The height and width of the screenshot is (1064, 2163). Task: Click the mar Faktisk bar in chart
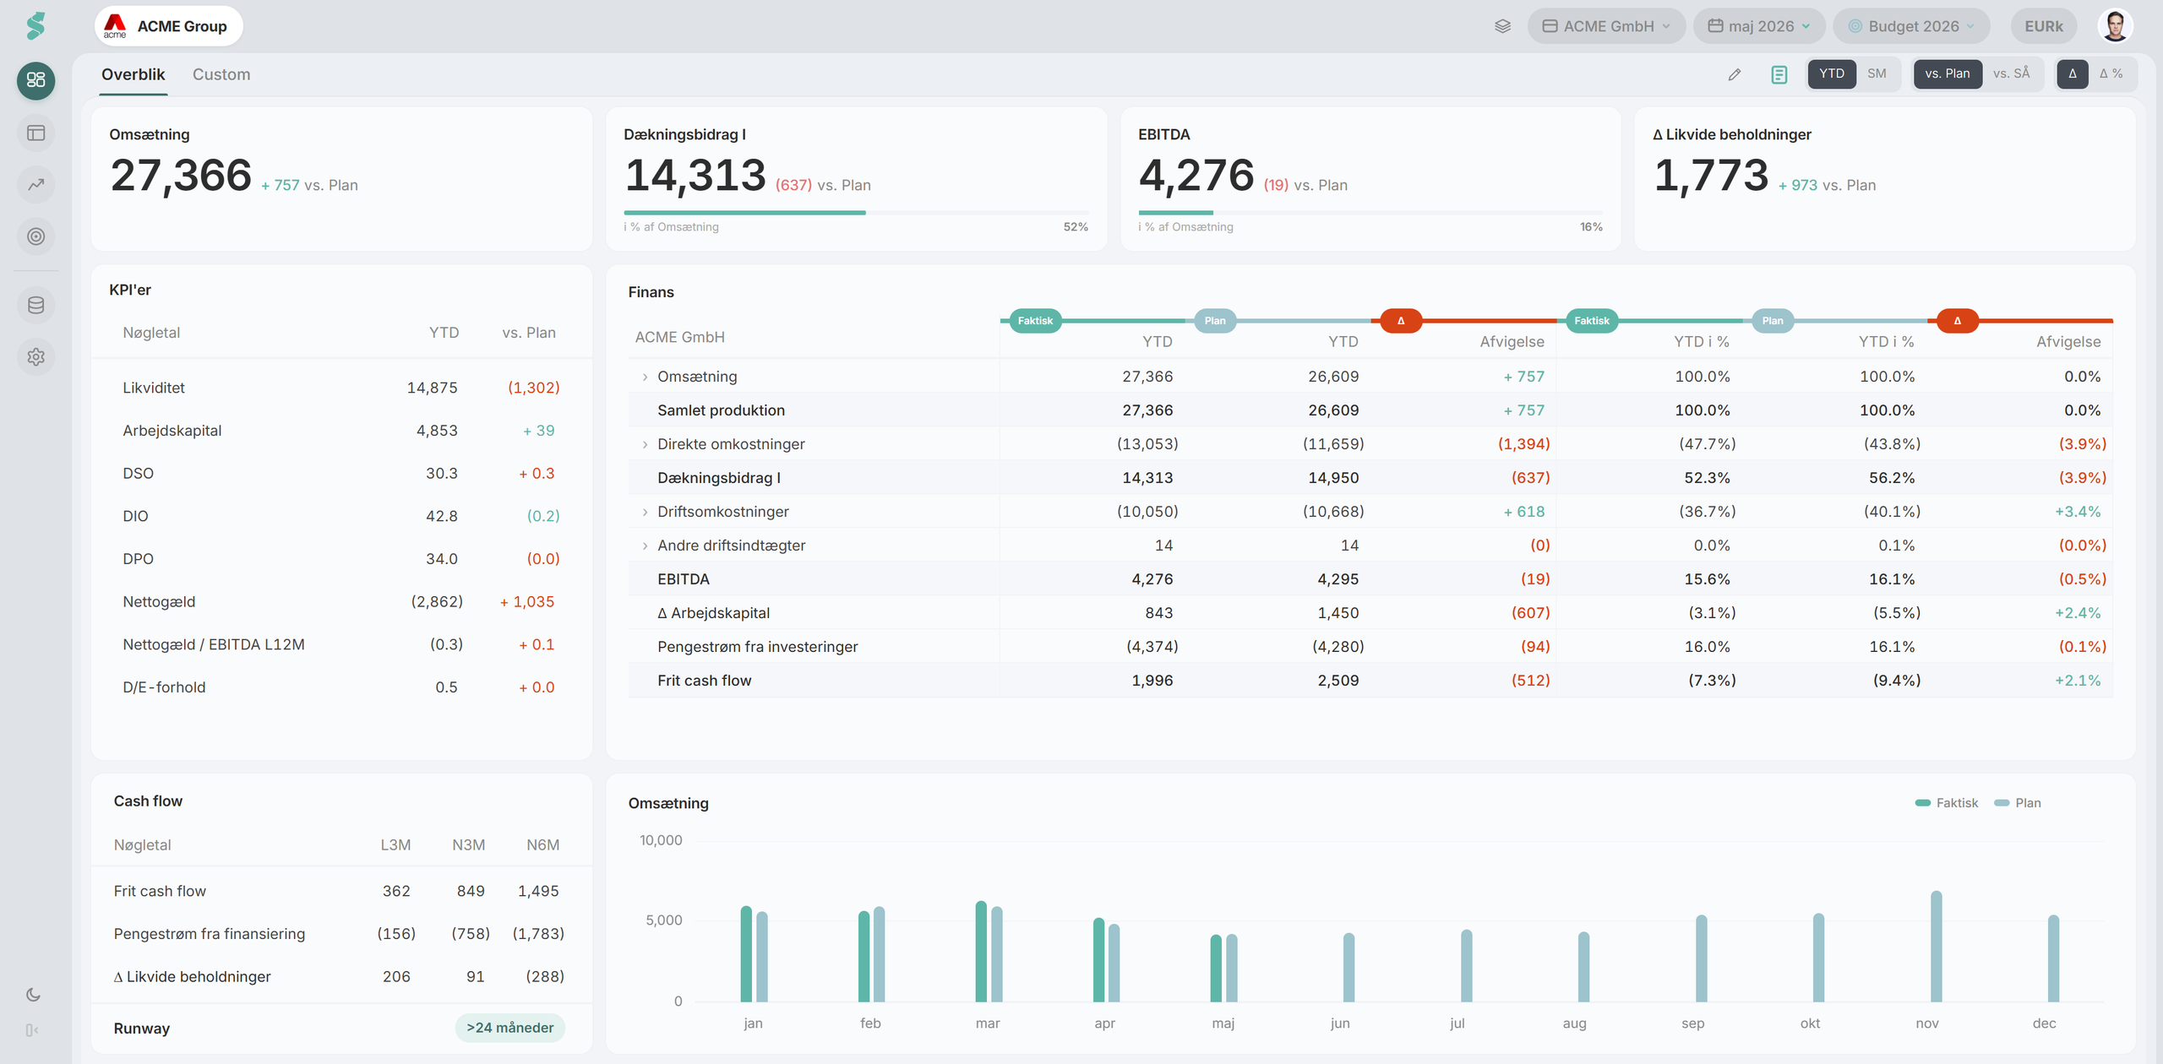[981, 952]
